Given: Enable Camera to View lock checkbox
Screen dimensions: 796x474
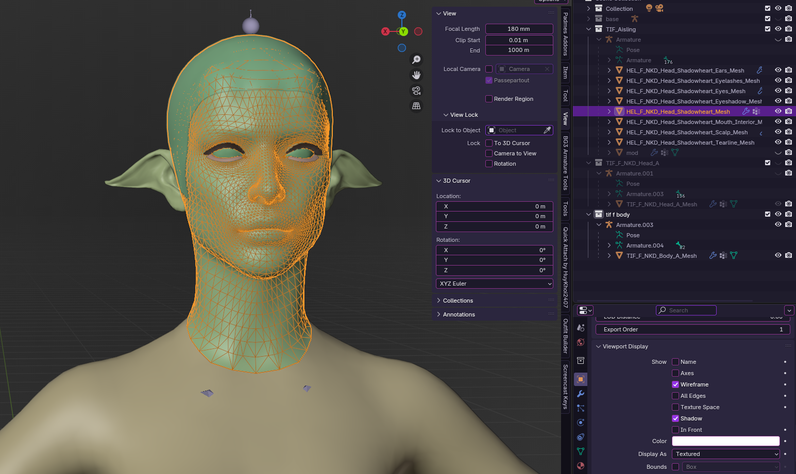Looking at the screenshot, I should pyautogui.click(x=489, y=153).
